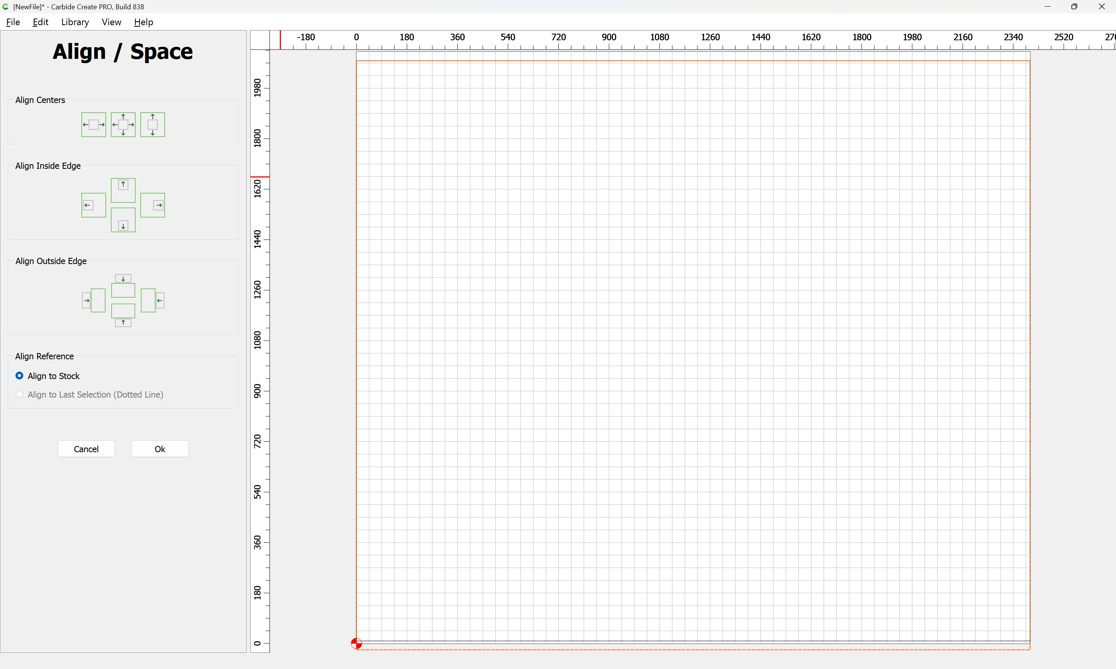Align to outside of top edge icon
The width and height of the screenshot is (1116, 669).
[123, 286]
